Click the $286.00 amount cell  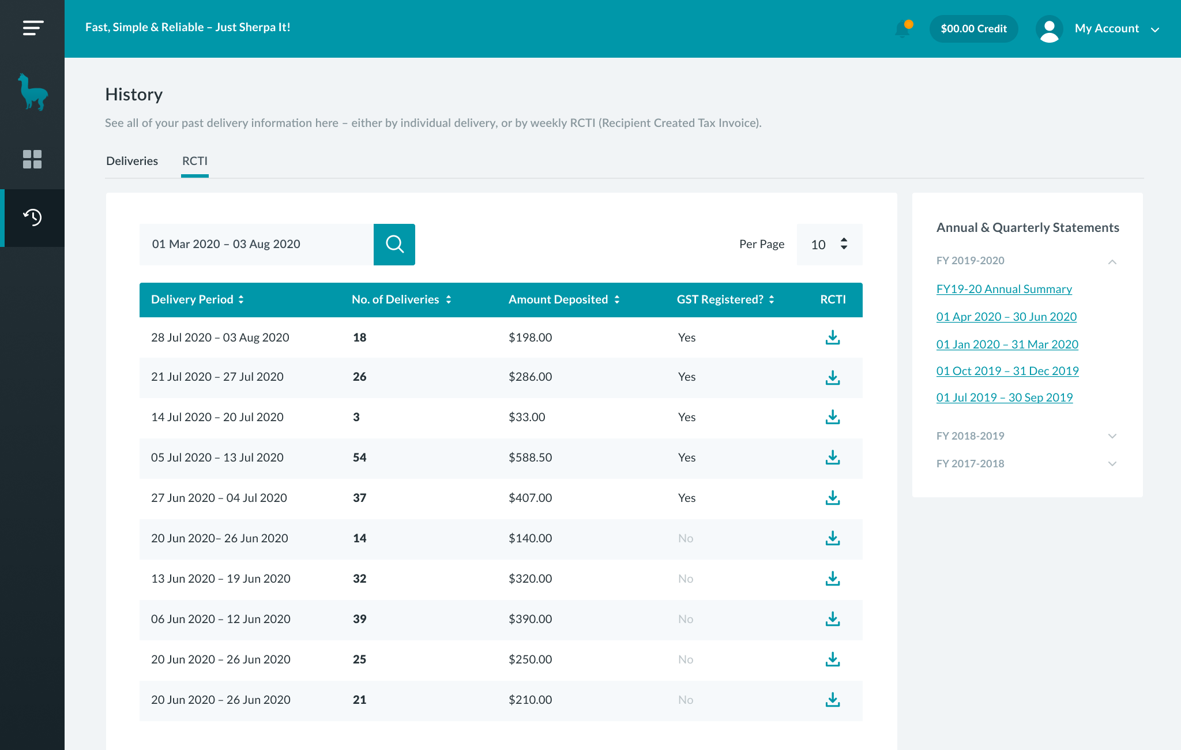click(531, 377)
